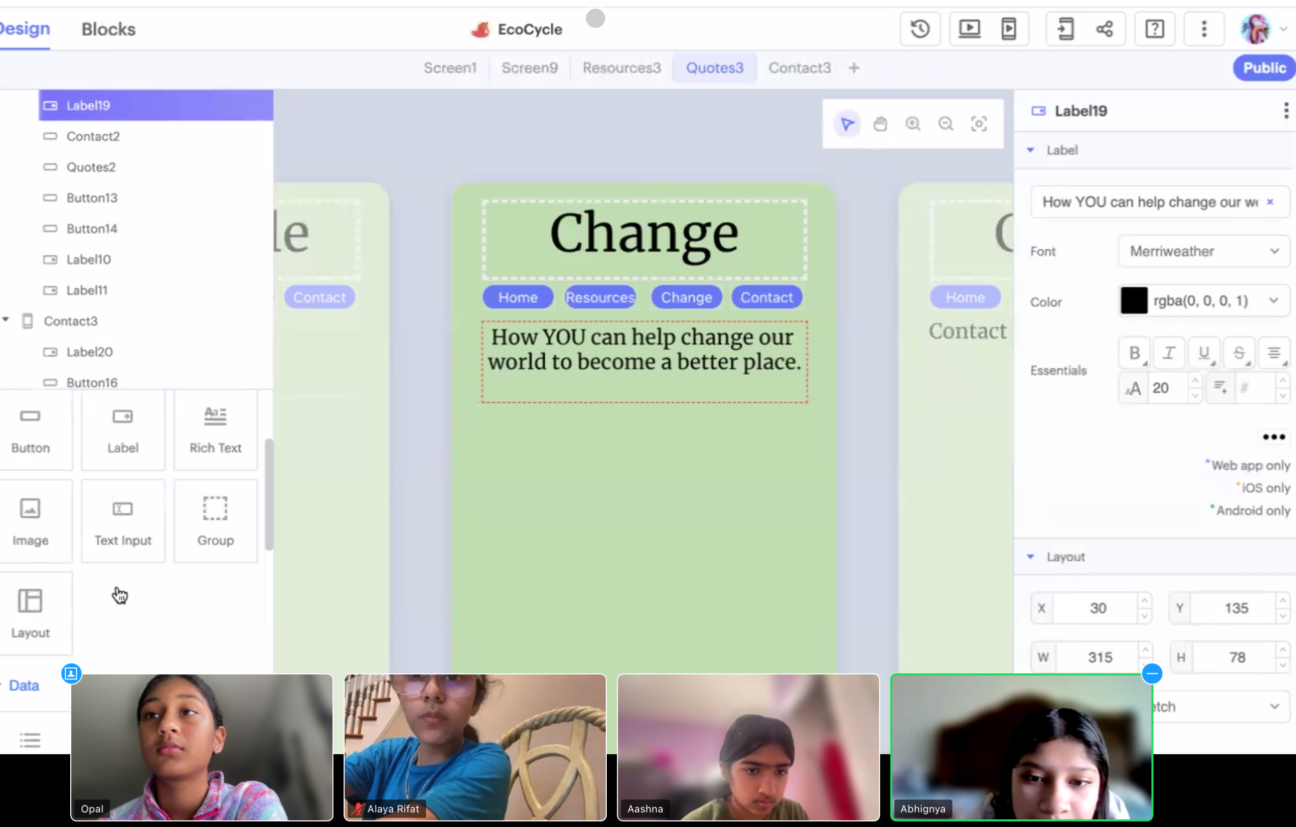
Task: Collapse the Layout section
Action: [x=1031, y=557]
